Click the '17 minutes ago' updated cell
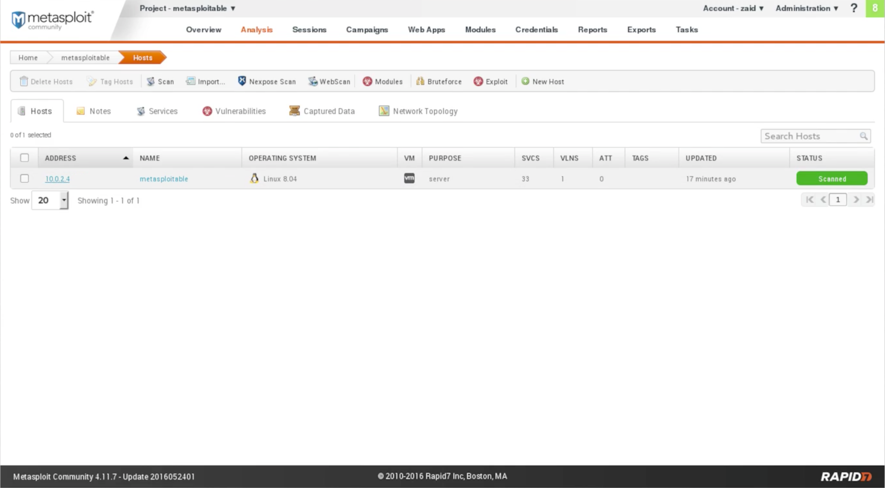885x488 pixels. 711,179
